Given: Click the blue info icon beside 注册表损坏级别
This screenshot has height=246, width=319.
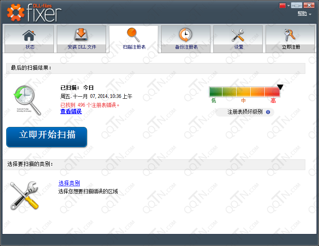Looking at the screenshot, I should pos(268,112).
